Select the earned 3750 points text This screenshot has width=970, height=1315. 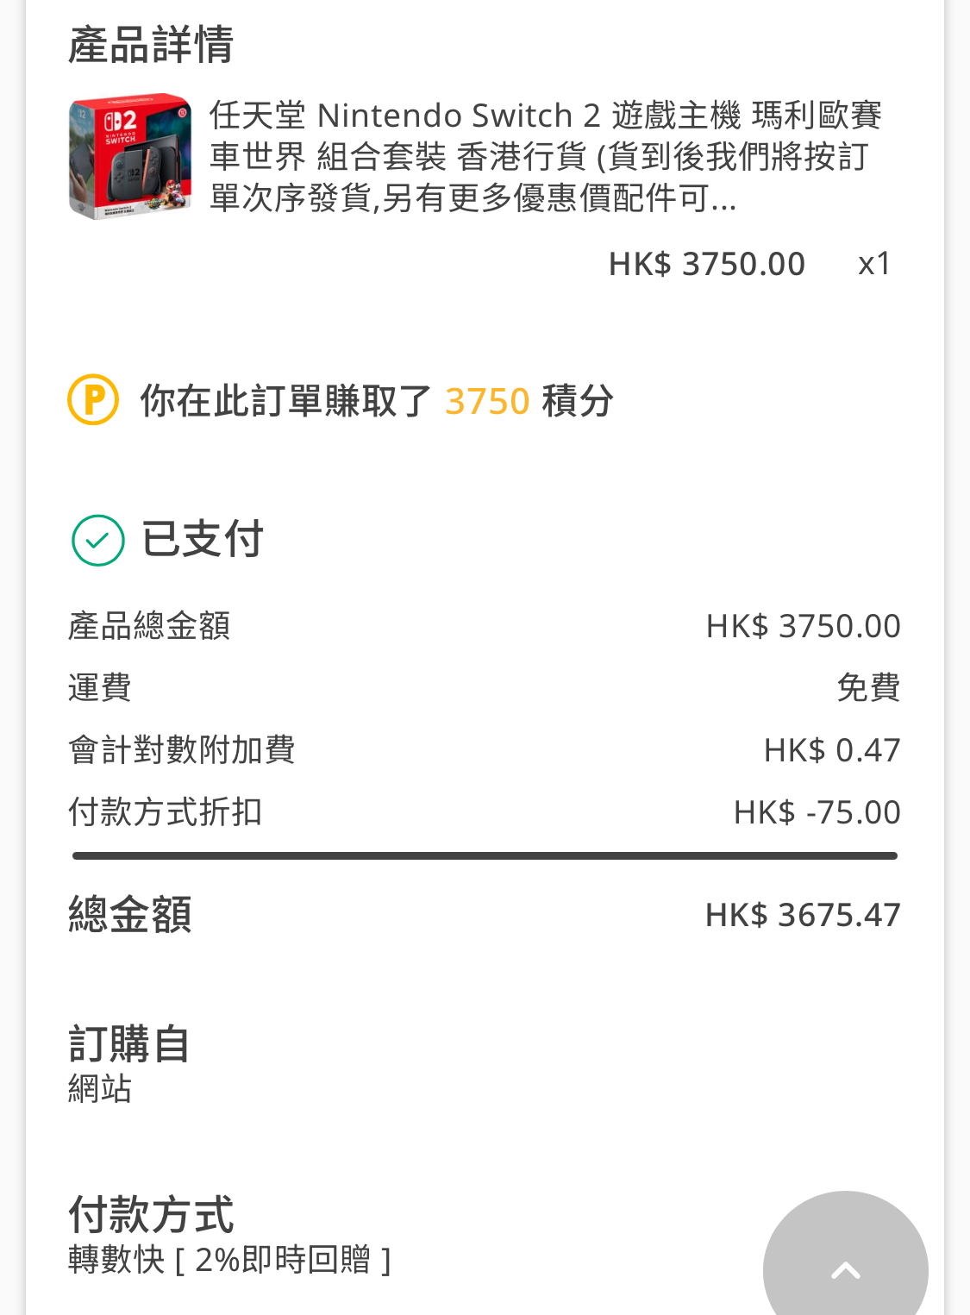point(486,401)
